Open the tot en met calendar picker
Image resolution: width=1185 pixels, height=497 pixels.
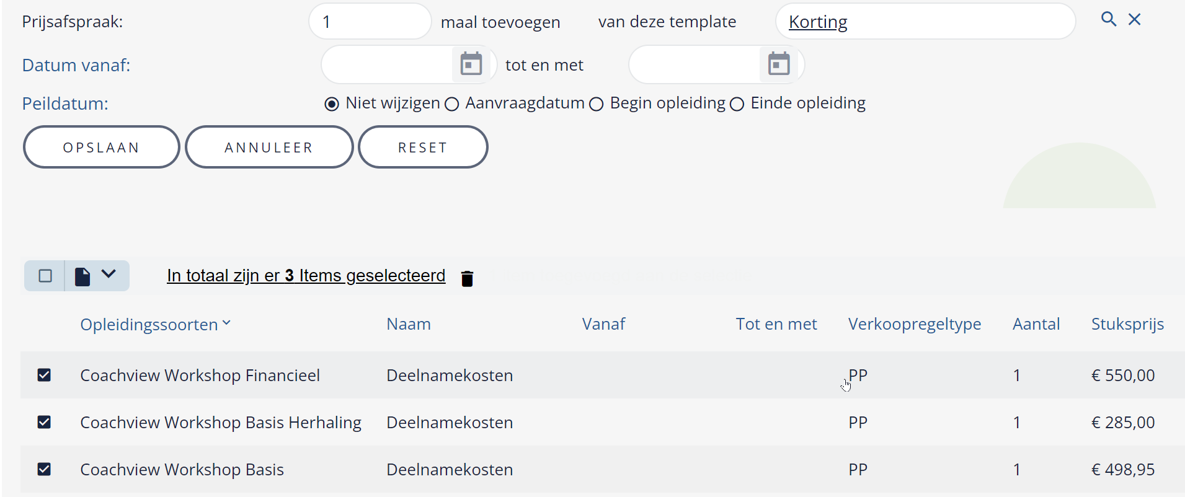pos(779,64)
